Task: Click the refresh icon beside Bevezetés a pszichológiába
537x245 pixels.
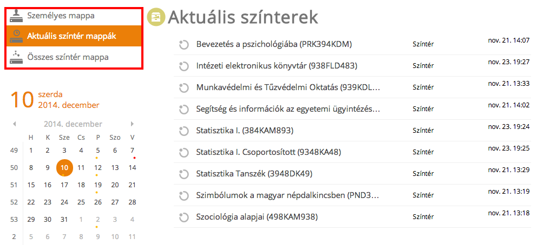Action: 184,45
